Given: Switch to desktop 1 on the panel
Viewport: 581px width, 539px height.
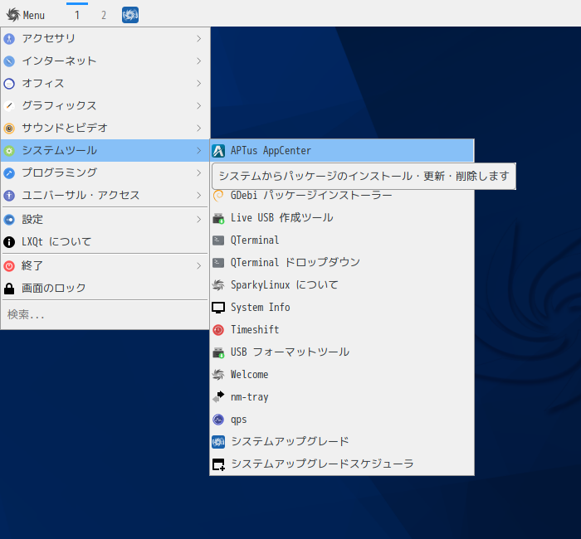Looking at the screenshot, I should [x=77, y=15].
